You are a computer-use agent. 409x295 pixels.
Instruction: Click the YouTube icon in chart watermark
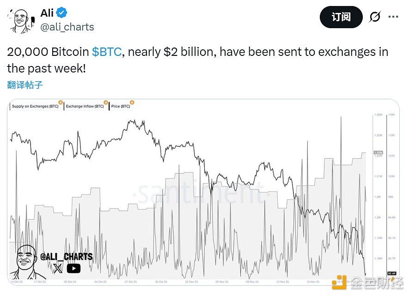[x=73, y=268]
